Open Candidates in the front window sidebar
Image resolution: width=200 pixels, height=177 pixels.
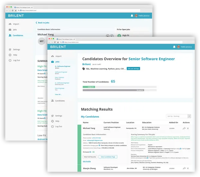[x=60, y=101]
